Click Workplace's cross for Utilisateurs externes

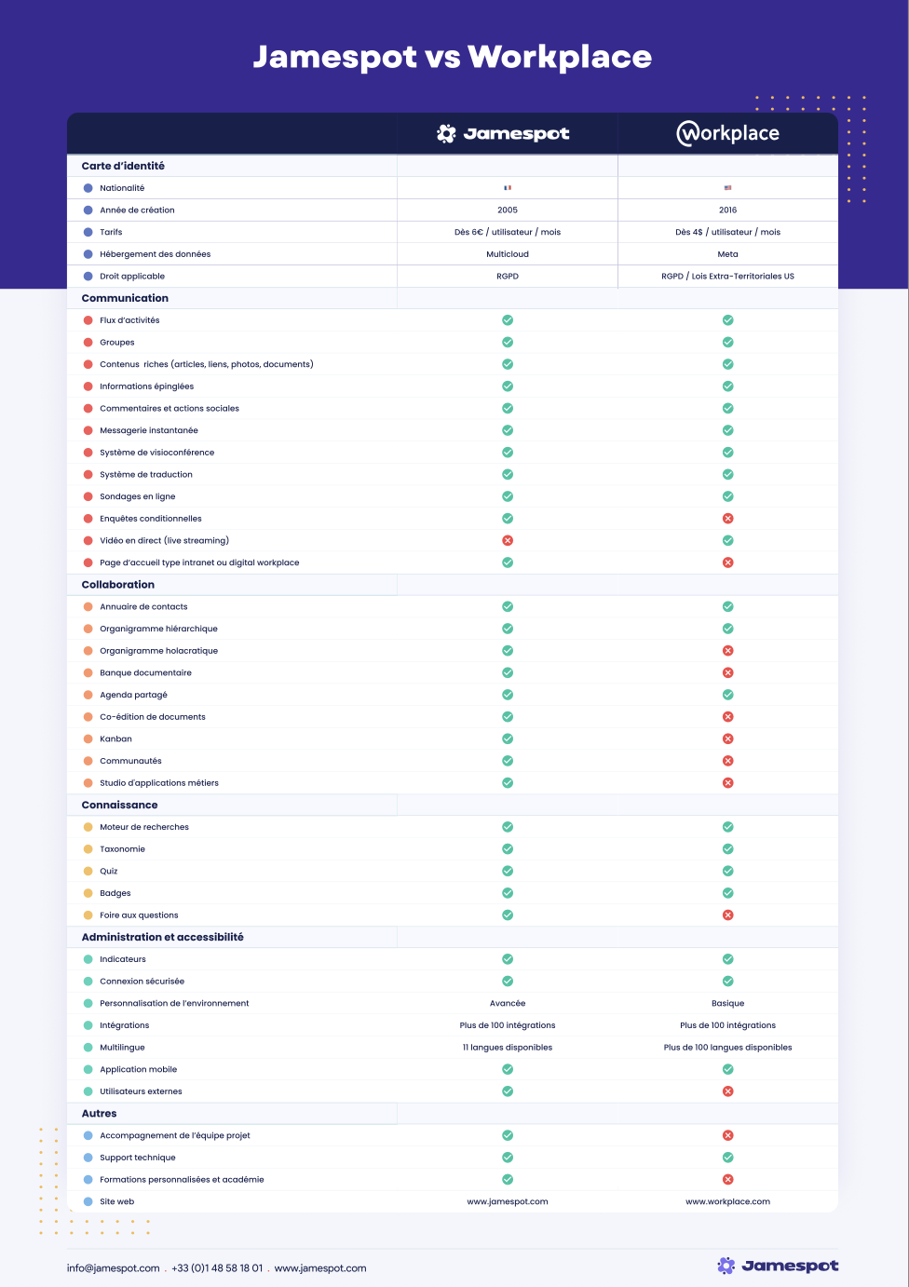coord(728,1091)
